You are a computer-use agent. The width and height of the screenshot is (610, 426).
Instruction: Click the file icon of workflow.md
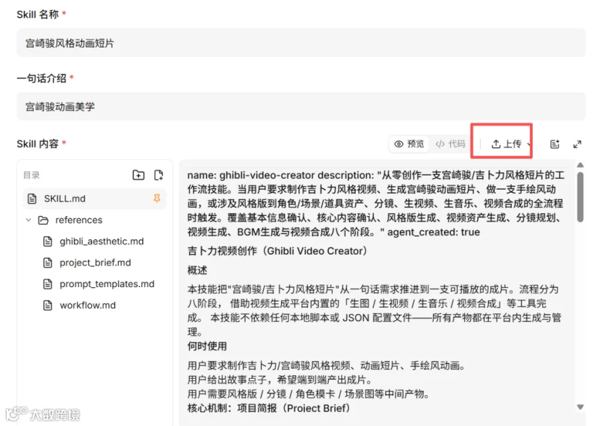47,305
